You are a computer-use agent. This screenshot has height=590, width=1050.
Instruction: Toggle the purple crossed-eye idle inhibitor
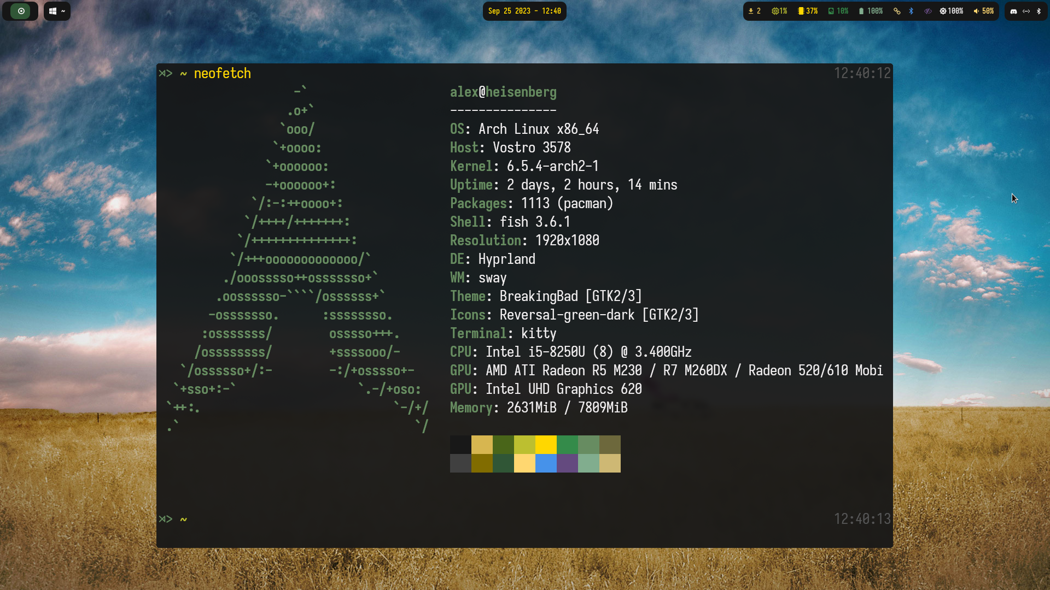tap(928, 11)
